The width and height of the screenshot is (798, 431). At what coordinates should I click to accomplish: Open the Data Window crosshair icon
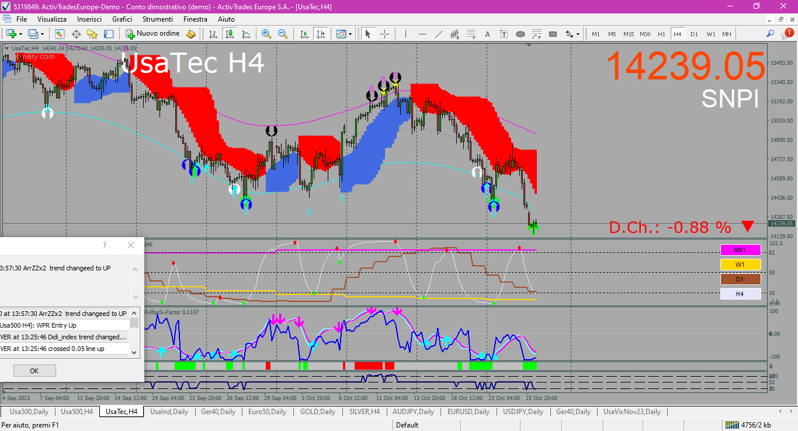(76, 34)
